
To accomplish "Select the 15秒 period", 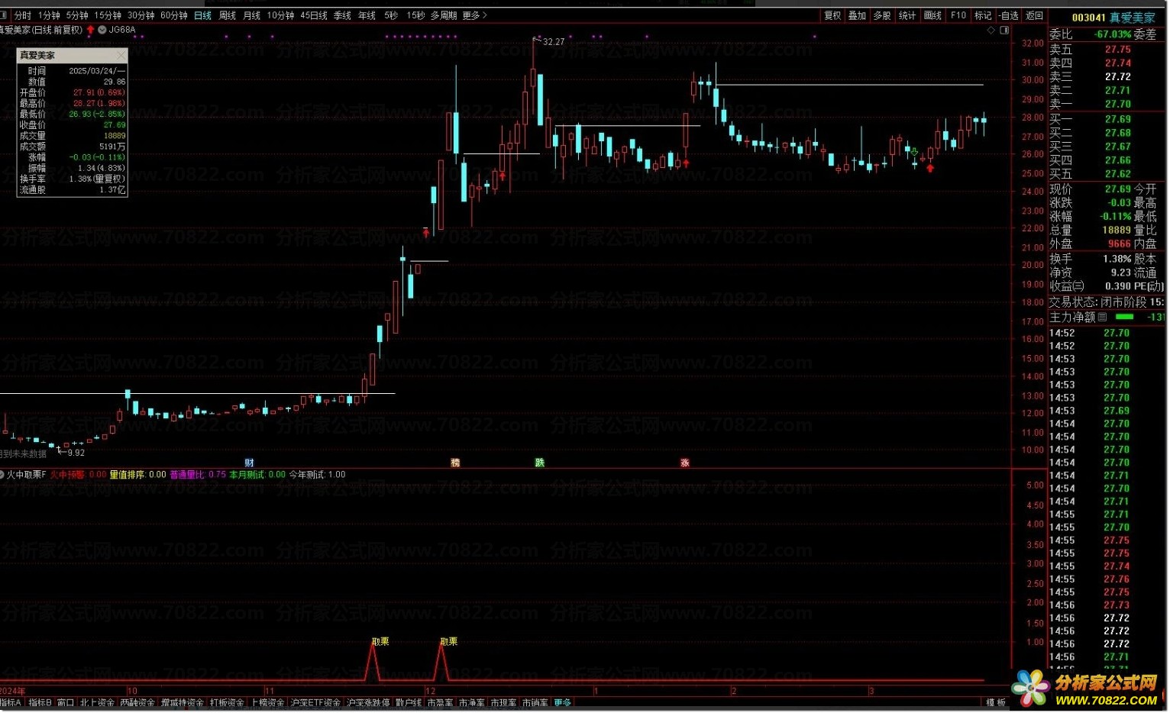I will pos(415,15).
